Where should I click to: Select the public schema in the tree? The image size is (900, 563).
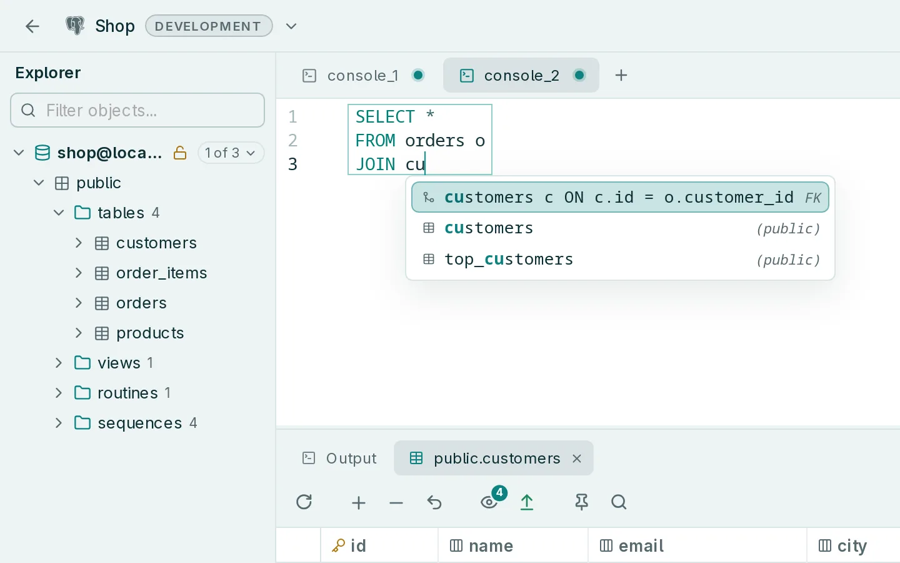(x=99, y=183)
